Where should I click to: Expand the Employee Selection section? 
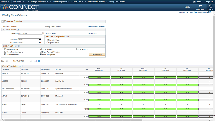3,21
